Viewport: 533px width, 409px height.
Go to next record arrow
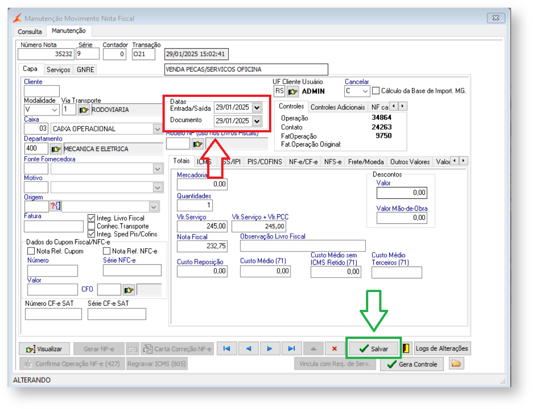click(270, 348)
